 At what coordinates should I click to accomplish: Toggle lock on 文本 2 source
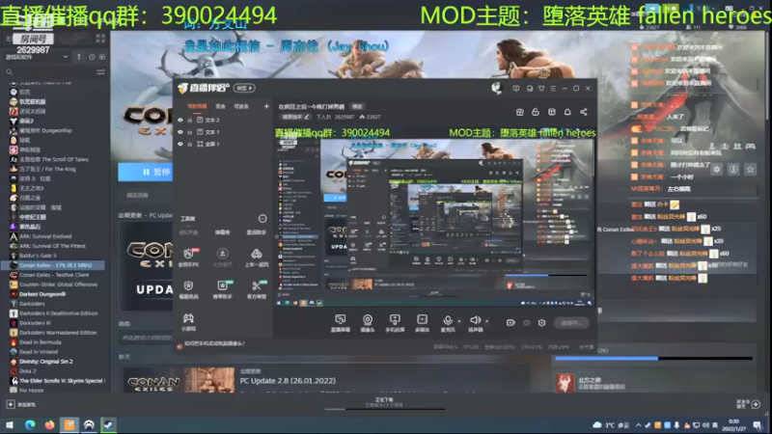tap(189, 120)
